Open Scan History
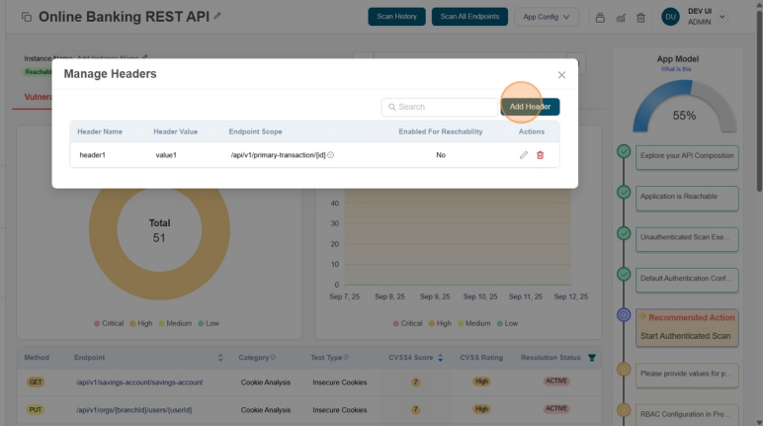 pyautogui.click(x=396, y=17)
